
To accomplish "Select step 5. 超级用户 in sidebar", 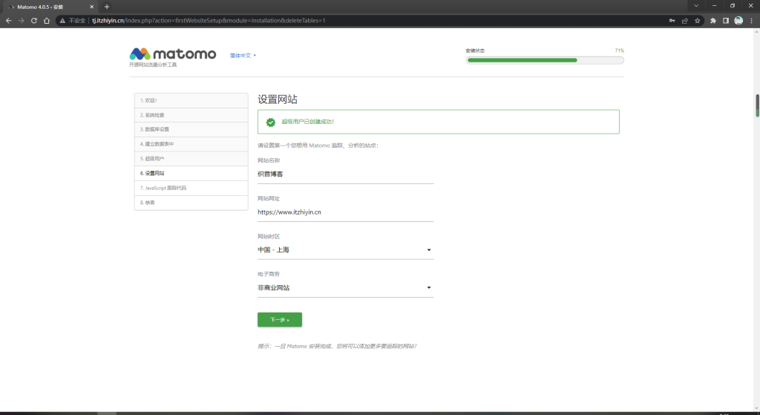I will coord(191,158).
